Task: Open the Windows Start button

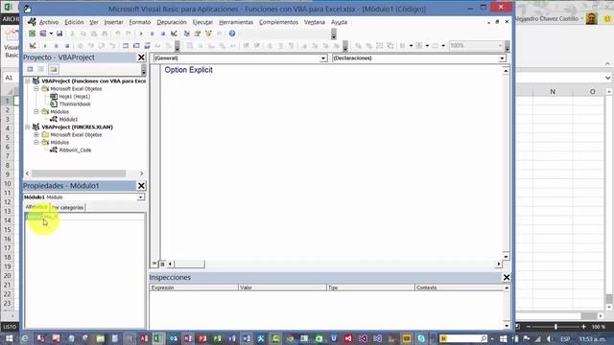Action: [x=9, y=338]
